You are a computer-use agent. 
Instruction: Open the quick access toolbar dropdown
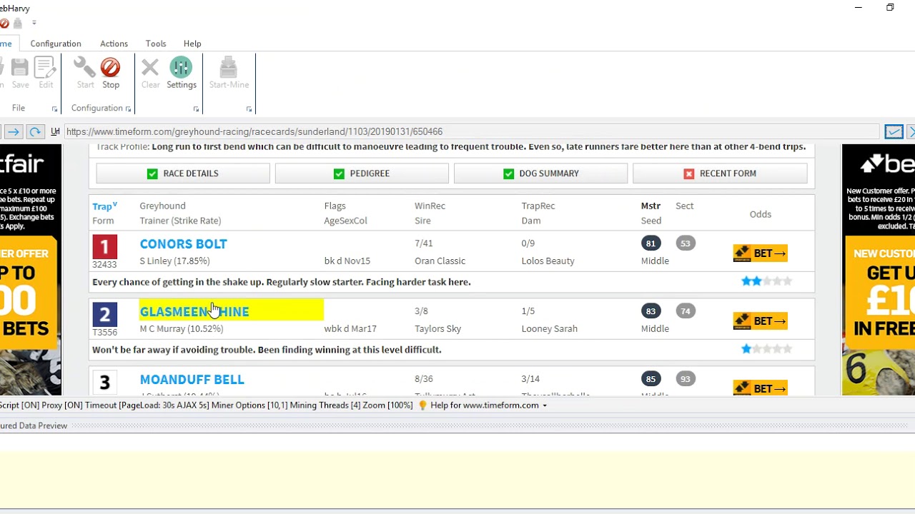coord(34,23)
